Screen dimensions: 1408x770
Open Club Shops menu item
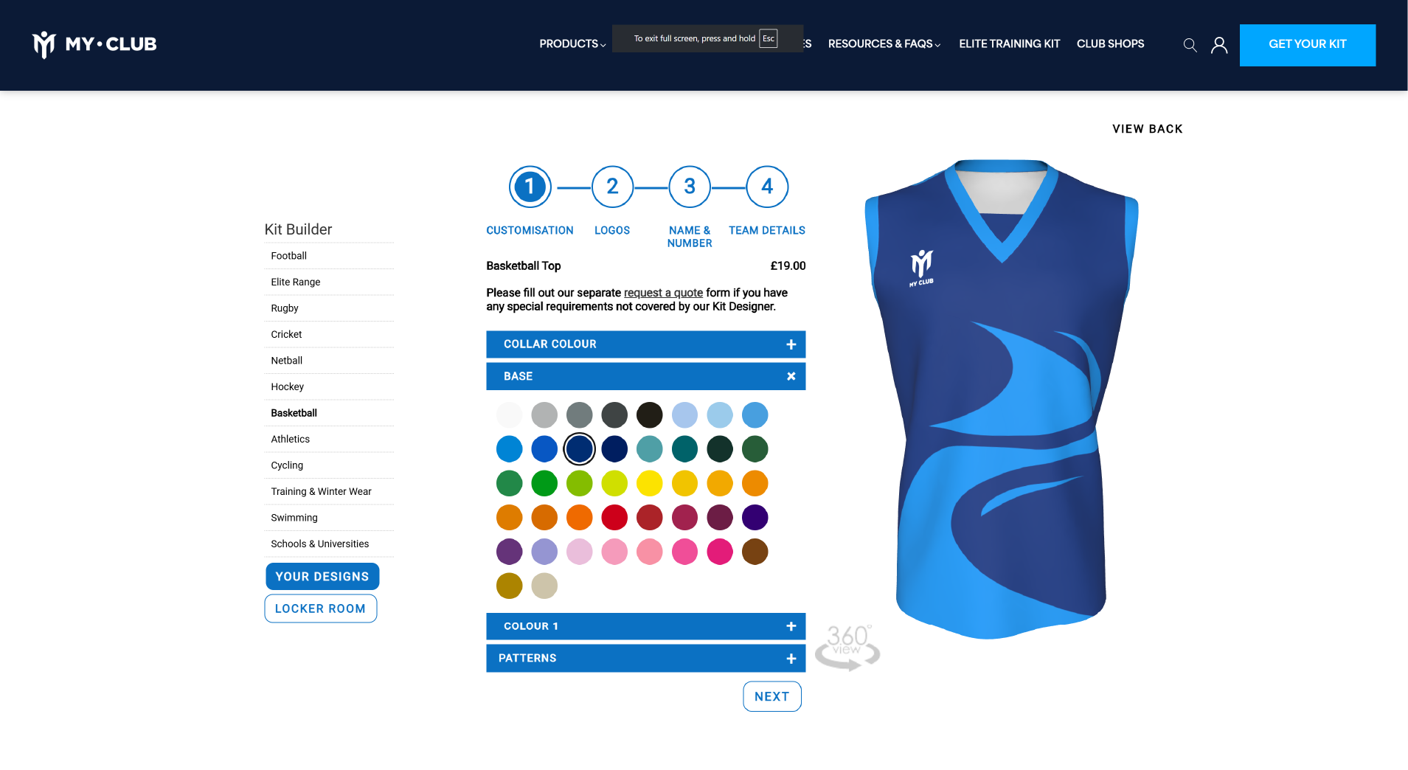(1110, 44)
